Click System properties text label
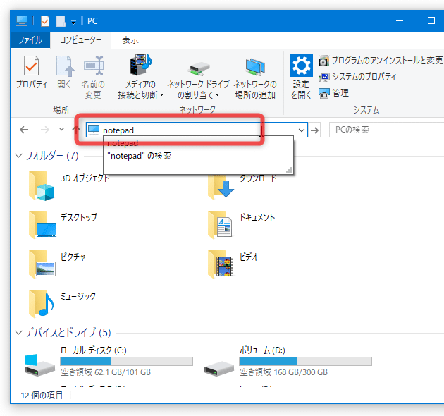Viewport: 444px width, 416px height. [364, 77]
